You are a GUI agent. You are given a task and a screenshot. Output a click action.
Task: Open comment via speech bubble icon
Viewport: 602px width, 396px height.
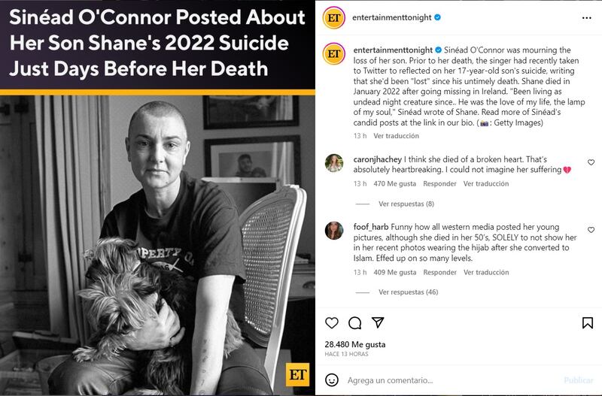354,323
